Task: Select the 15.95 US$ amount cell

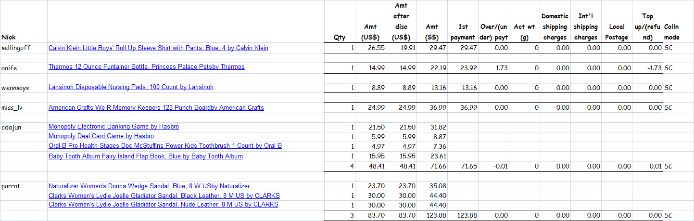Action: pos(370,156)
